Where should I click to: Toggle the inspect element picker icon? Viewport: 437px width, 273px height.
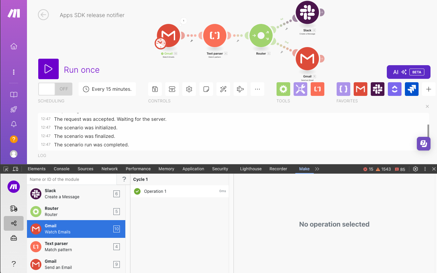[x=6, y=169]
